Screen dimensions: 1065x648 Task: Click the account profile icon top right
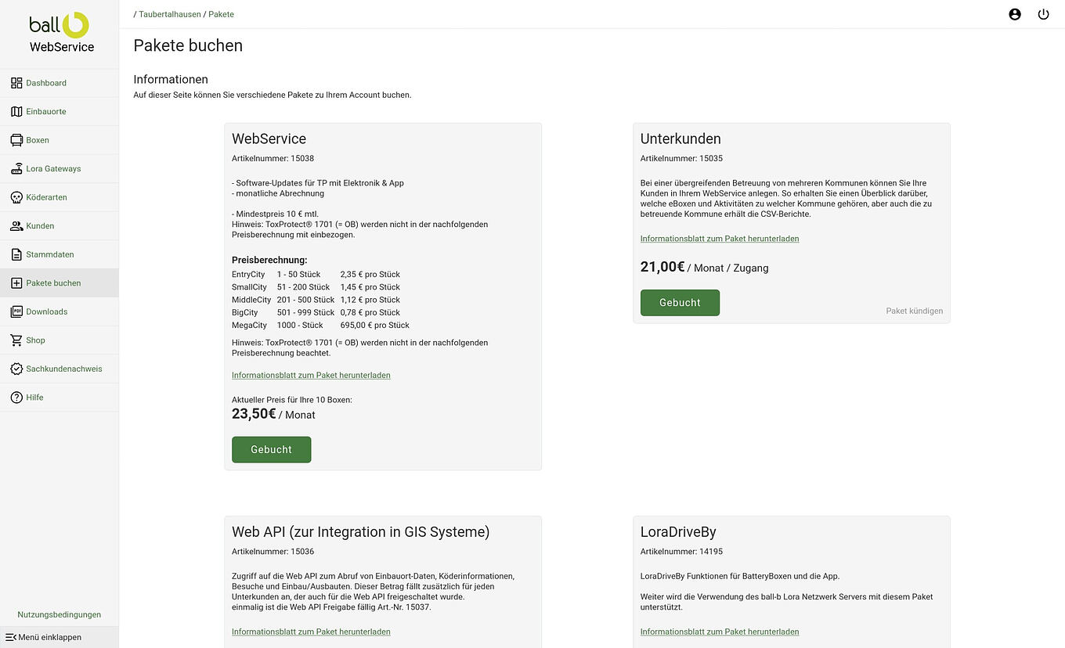pos(1015,14)
